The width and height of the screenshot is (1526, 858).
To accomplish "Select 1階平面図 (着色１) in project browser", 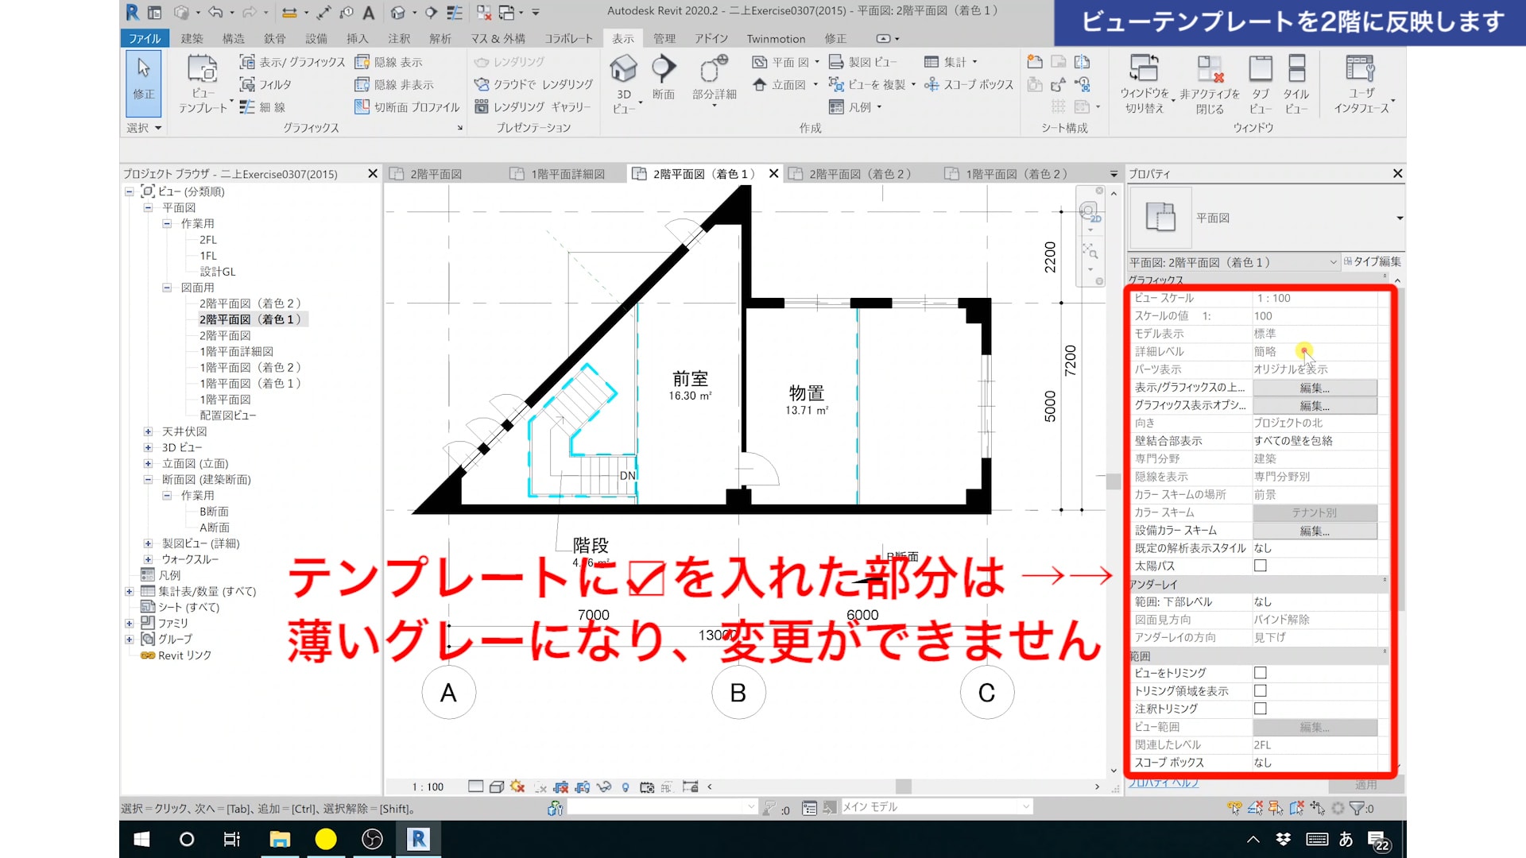I will coord(250,383).
